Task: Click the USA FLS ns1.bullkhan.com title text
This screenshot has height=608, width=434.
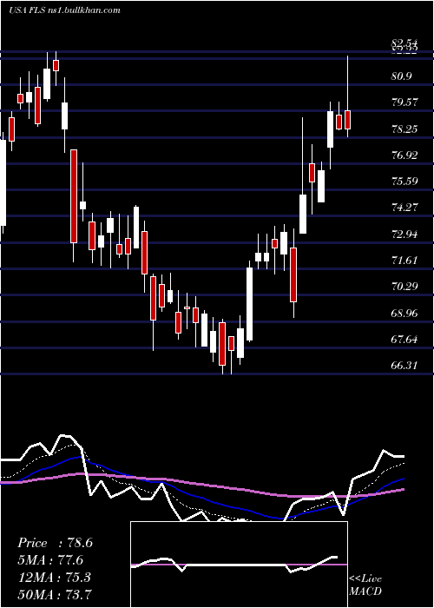Action: click(x=64, y=10)
